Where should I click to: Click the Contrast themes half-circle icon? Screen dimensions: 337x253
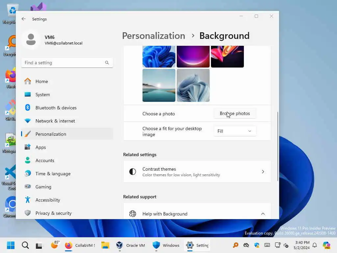tap(133, 172)
